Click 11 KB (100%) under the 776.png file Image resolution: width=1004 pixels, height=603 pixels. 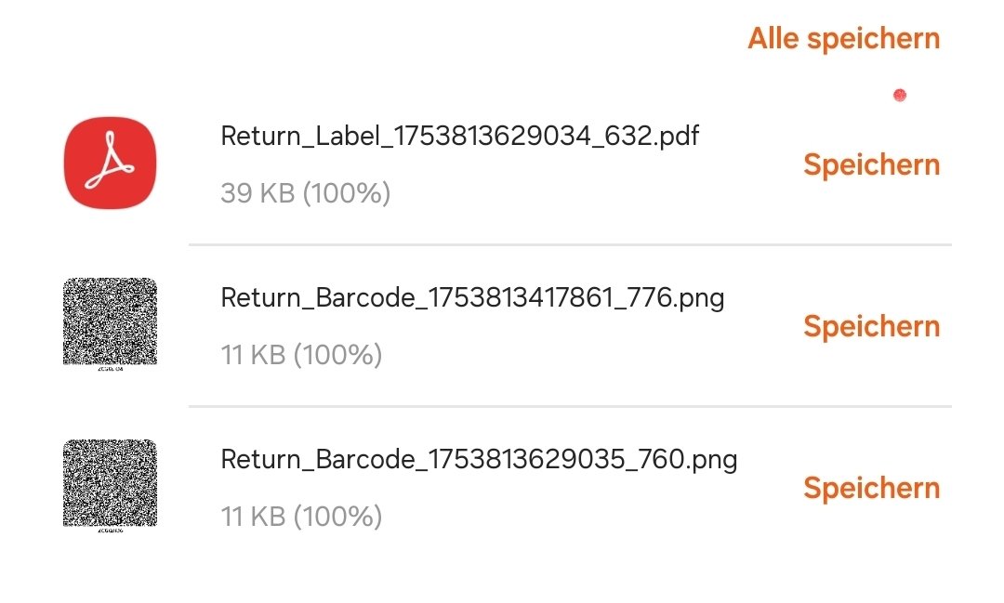click(x=301, y=355)
